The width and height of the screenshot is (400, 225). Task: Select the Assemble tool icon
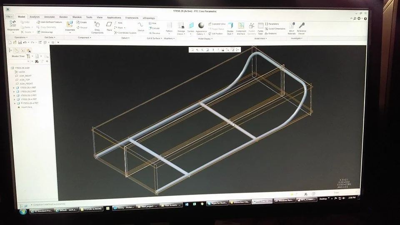coord(70,25)
